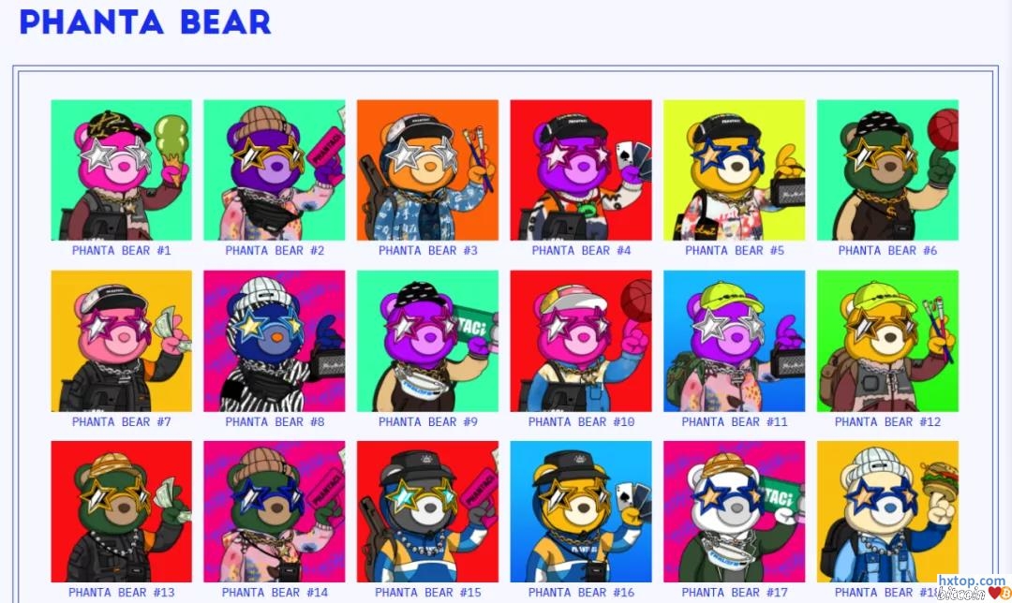The height and width of the screenshot is (603, 1012).
Task: Click the Phanta Bear #3 picture
Action: point(427,170)
